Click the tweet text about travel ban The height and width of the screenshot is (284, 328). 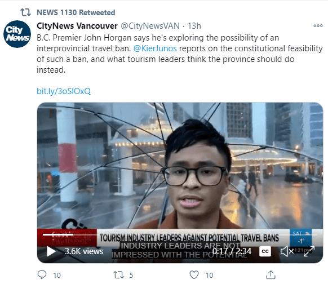click(x=179, y=54)
